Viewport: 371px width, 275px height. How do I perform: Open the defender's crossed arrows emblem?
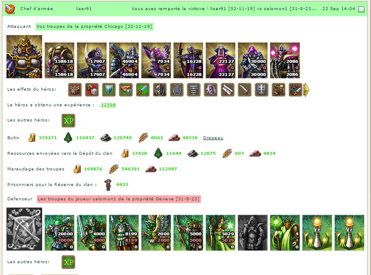24,229
